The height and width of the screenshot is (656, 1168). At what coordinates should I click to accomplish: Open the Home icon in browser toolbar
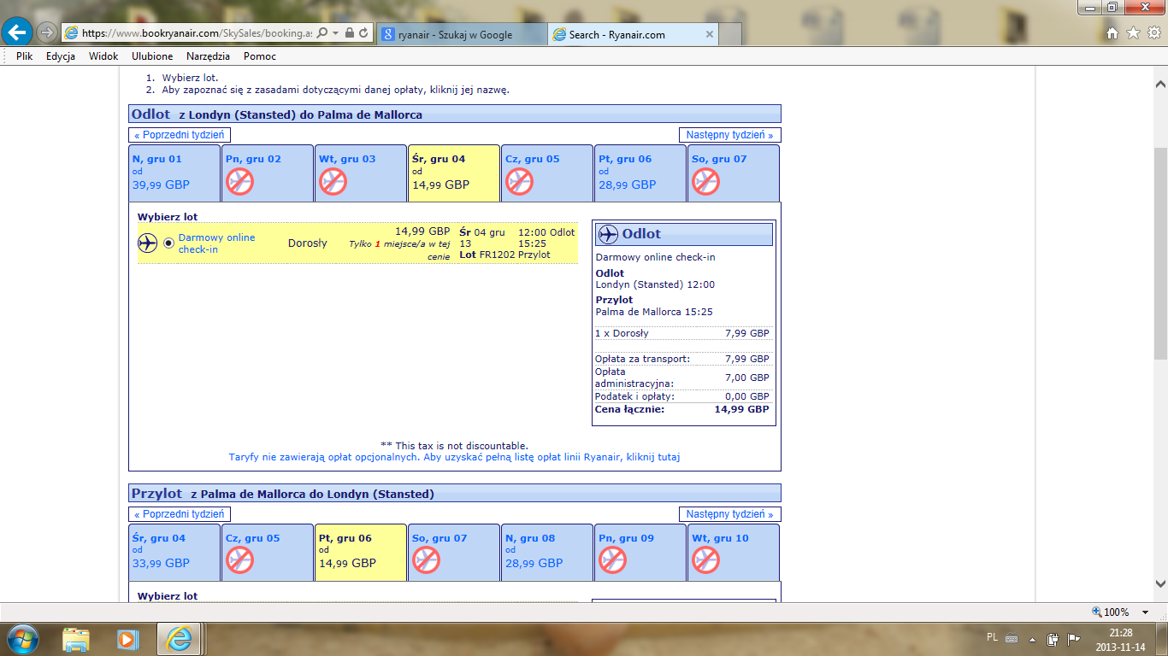click(1112, 33)
